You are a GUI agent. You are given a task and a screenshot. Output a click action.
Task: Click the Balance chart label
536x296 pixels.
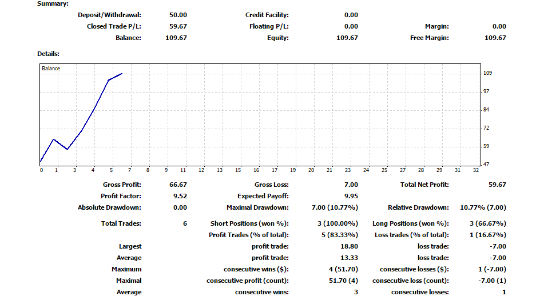(51, 68)
